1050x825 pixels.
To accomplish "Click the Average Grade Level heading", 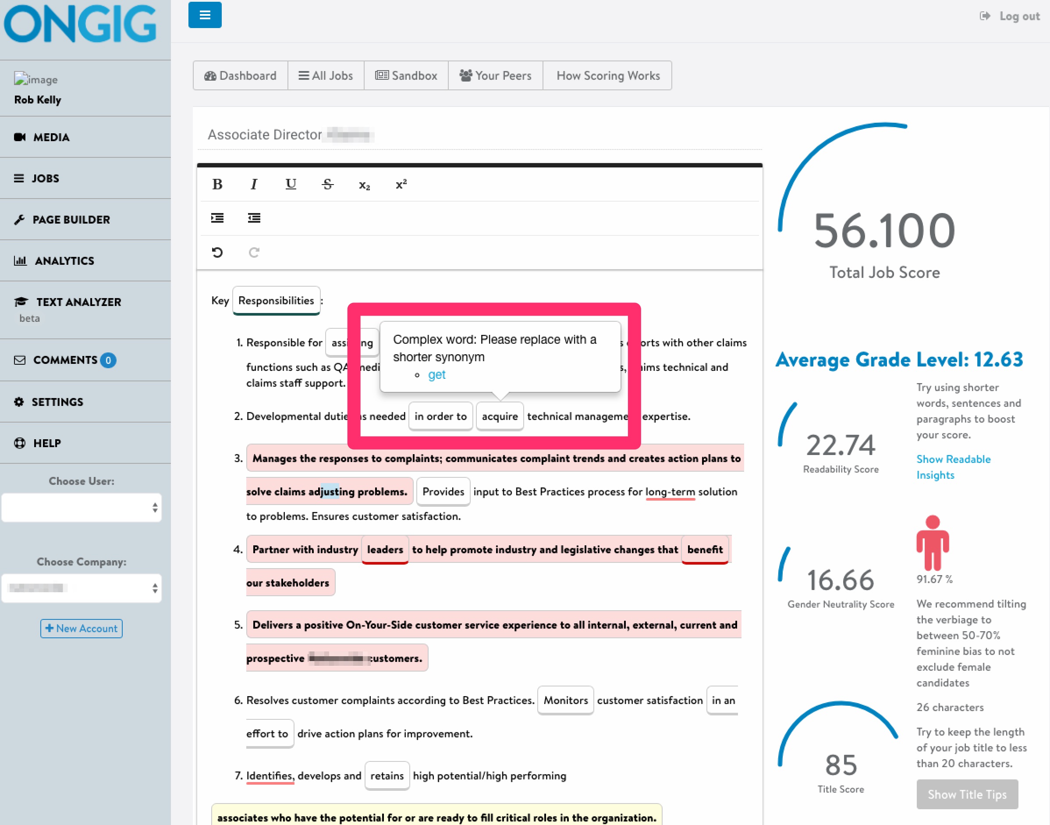I will coord(899,359).
